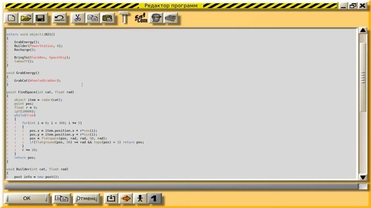Open SatCom instructions

pos(141,18)
